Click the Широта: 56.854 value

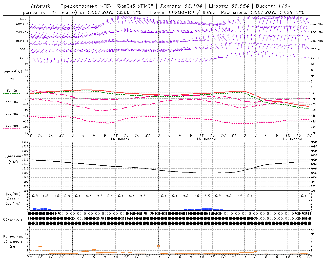tap(229, 6)
